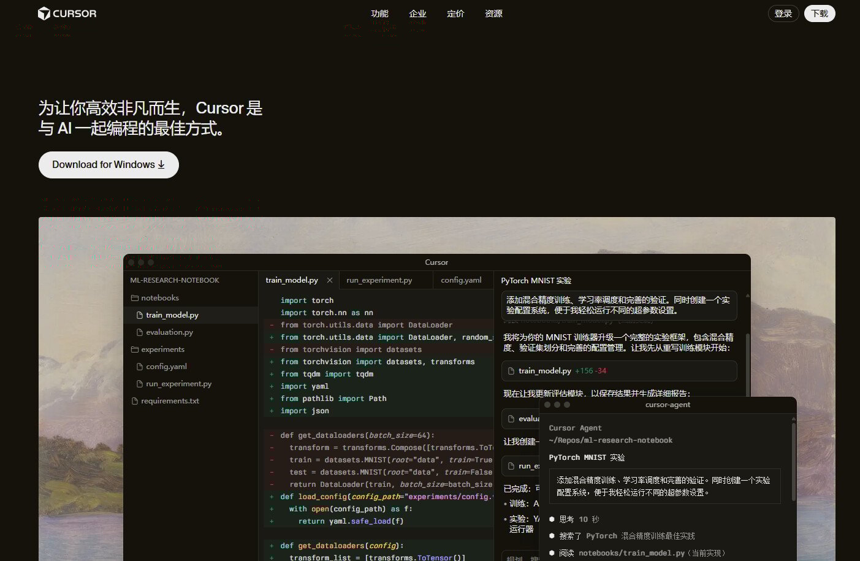
Task: Click the Cursor window title text
Action: click(436, 262)
